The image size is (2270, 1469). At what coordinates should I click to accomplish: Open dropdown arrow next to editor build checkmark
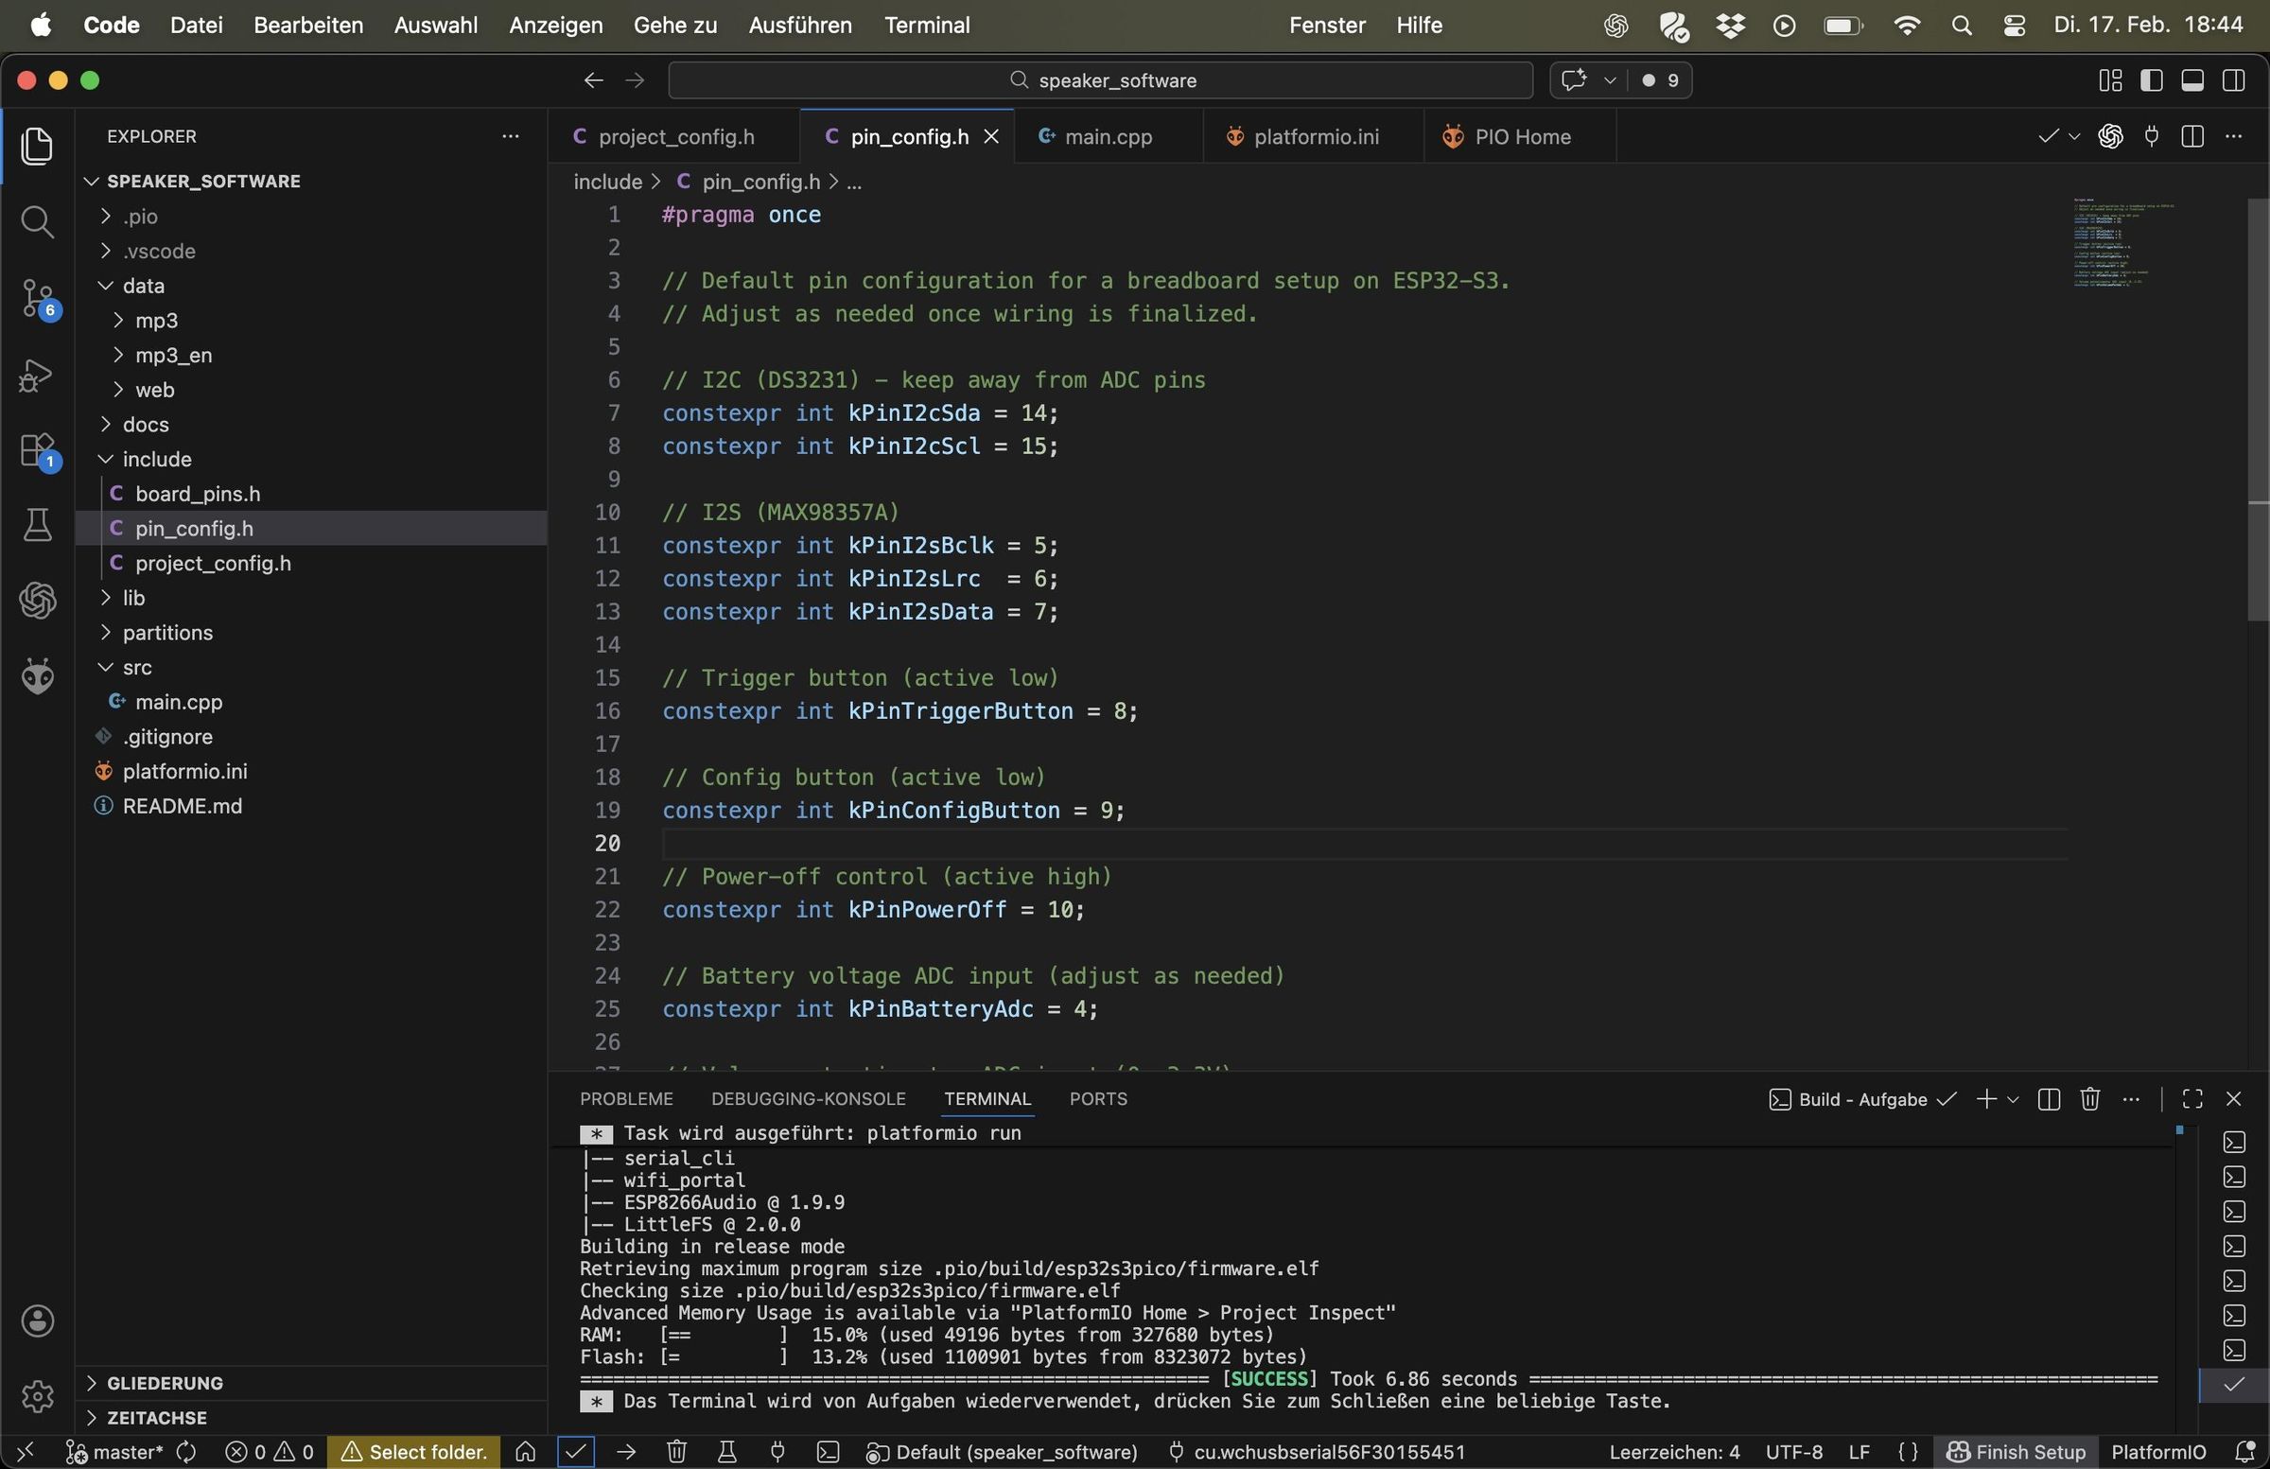2073,136
